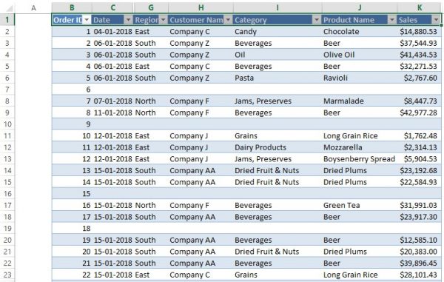Image resolution: width=444 pixels, height=282 pixels.
Task: Click the cell containing Olive Oil
Action: click(x=359, y=55)
